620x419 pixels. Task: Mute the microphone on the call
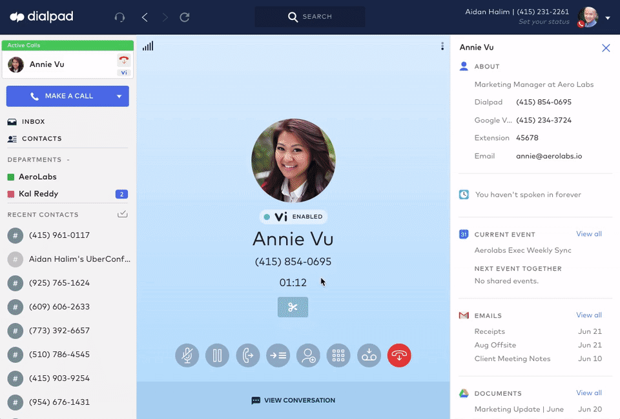click(x=187, y=355)
